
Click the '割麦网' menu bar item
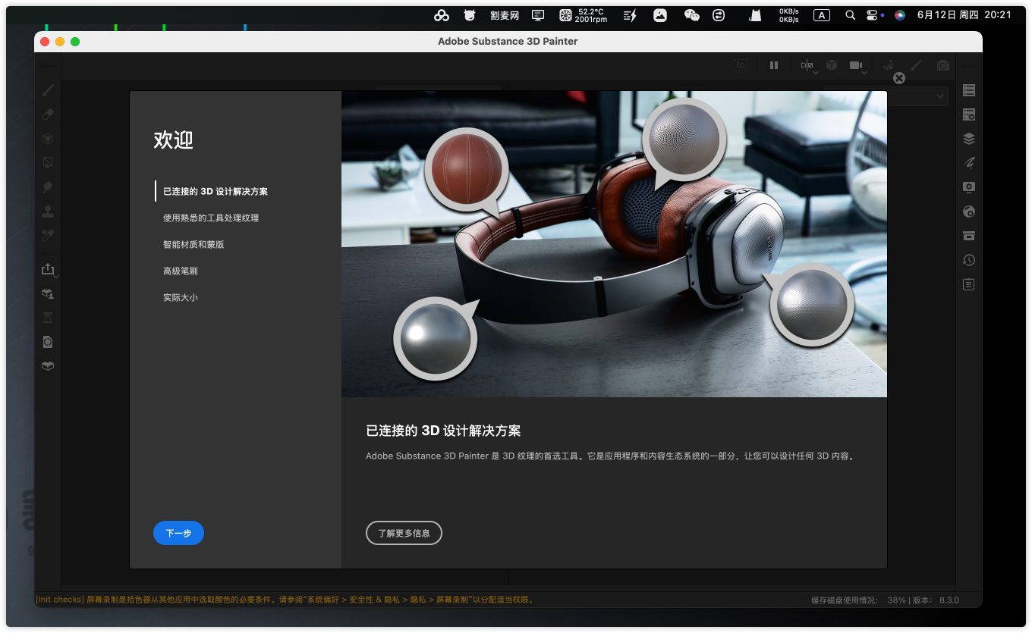tap(505, 15)
